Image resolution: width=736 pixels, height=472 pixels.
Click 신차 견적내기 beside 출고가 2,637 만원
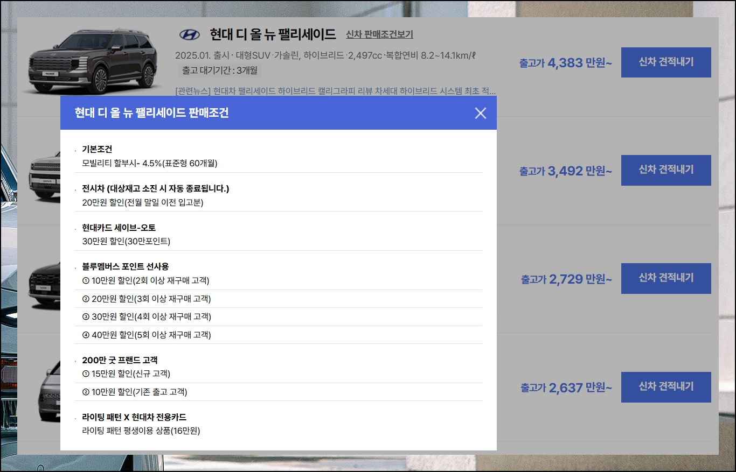click(x=666, y=387)
